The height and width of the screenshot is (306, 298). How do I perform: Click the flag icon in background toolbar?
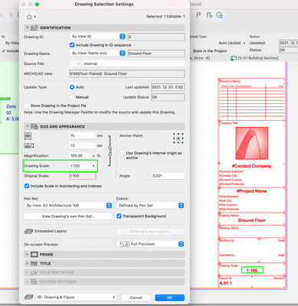pyautogui.click(x=198, y=15)
